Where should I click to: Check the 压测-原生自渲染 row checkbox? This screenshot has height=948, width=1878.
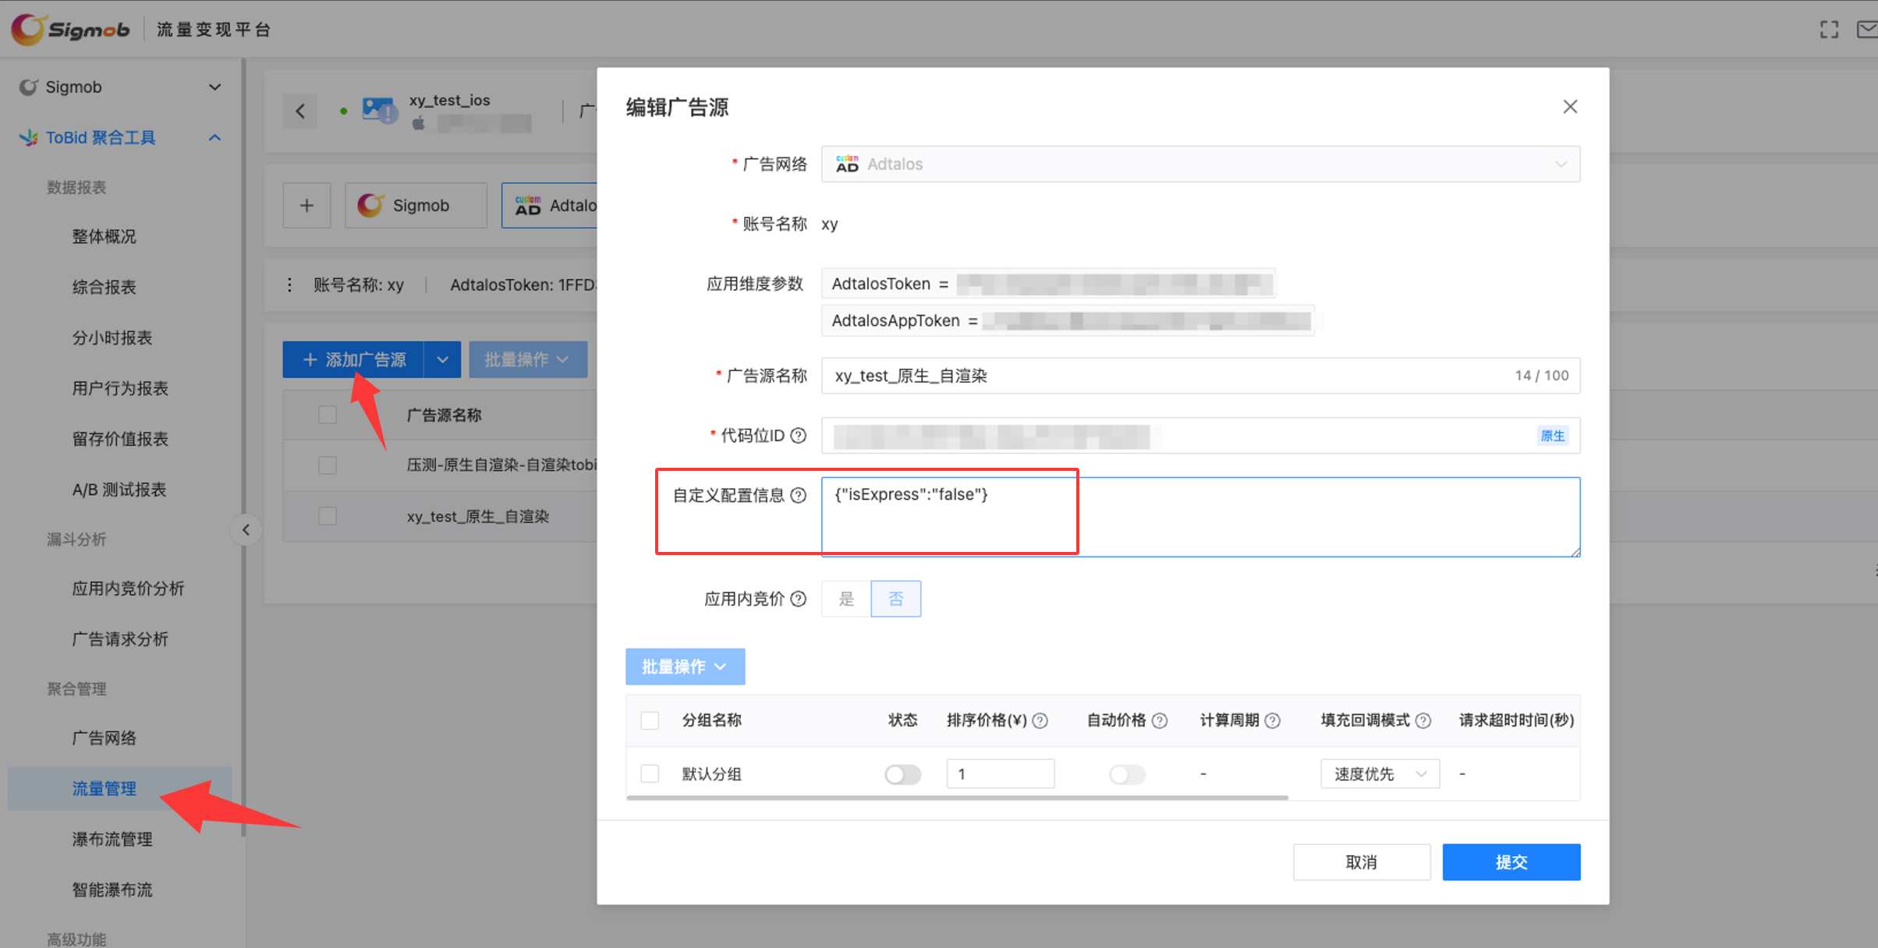pos(328,465)
